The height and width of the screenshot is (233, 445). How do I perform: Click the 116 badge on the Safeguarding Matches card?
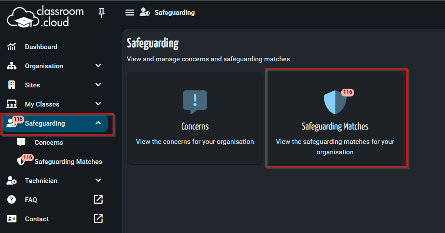click(348, 92)
